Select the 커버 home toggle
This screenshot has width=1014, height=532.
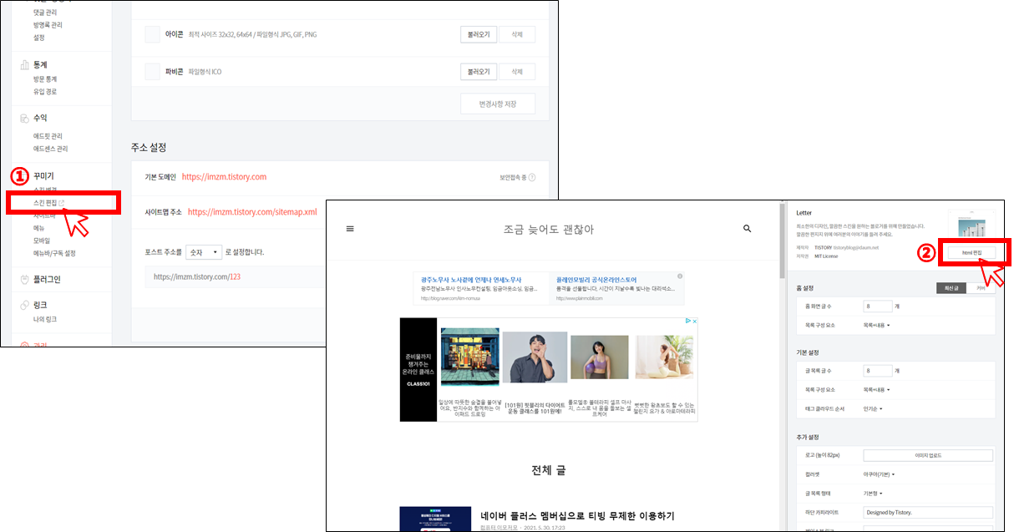pyautogui.click(x=981, y=288)
